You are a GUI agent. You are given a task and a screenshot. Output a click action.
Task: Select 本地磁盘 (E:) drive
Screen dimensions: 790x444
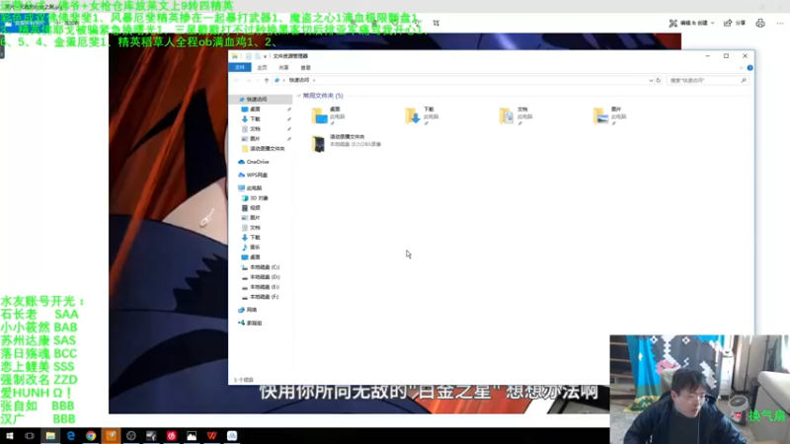coord(261,287)
